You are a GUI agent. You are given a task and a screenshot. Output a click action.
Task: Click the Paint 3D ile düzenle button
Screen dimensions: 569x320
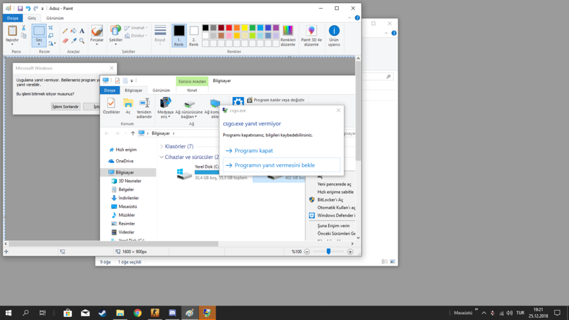(311, 35)
